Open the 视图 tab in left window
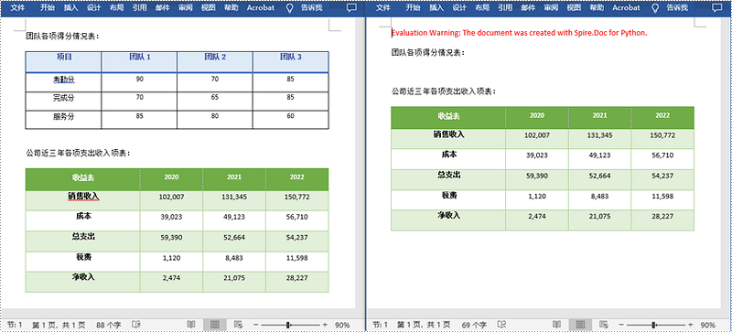 pyautogui.click(x=208, y=7)
